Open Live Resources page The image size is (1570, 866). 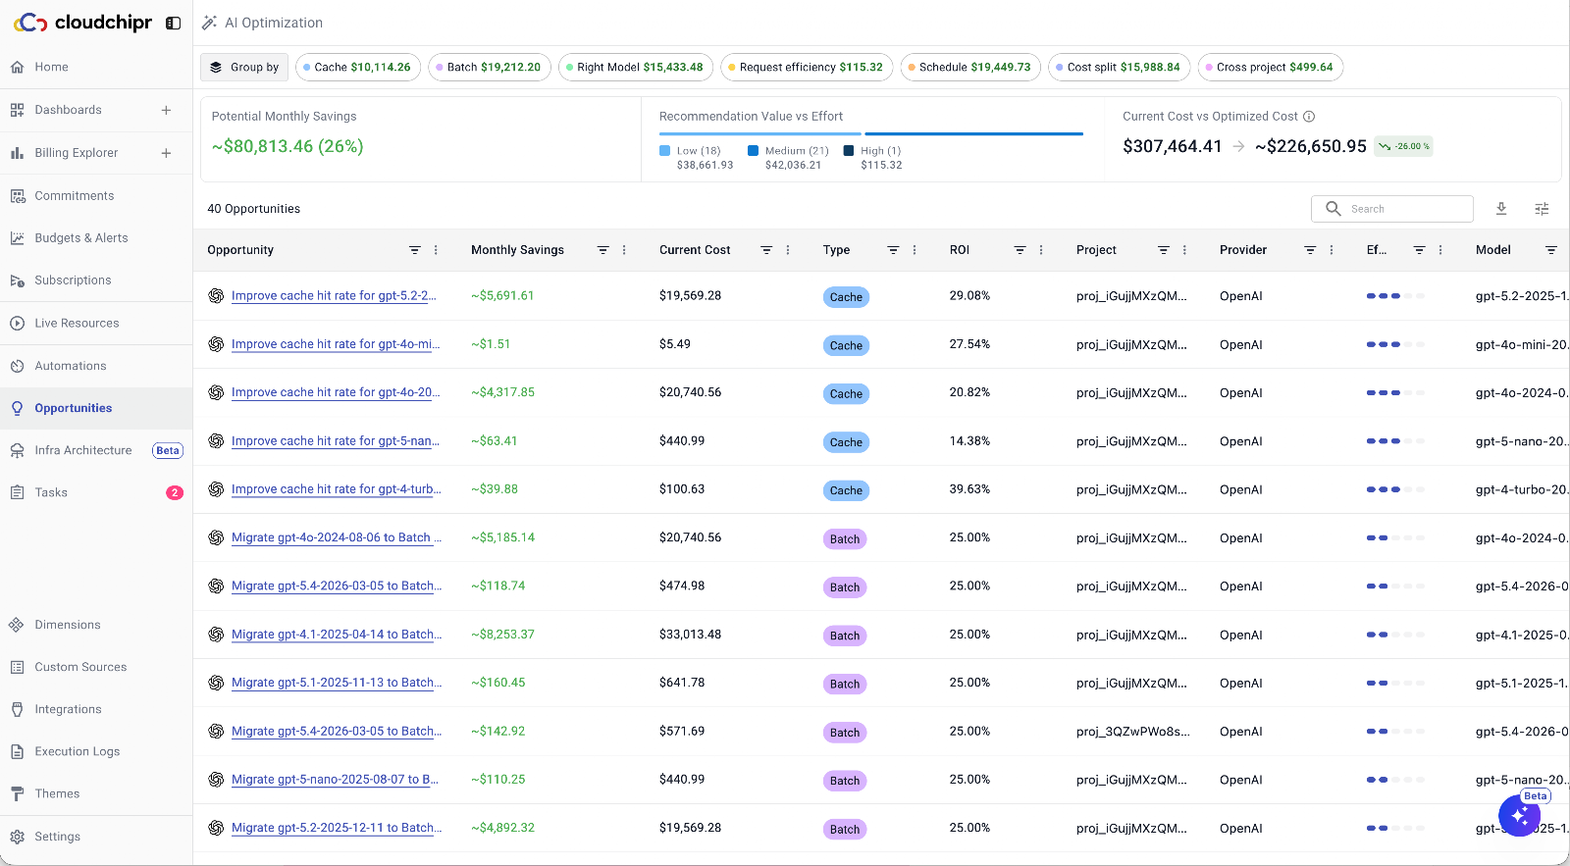[96, 323]
